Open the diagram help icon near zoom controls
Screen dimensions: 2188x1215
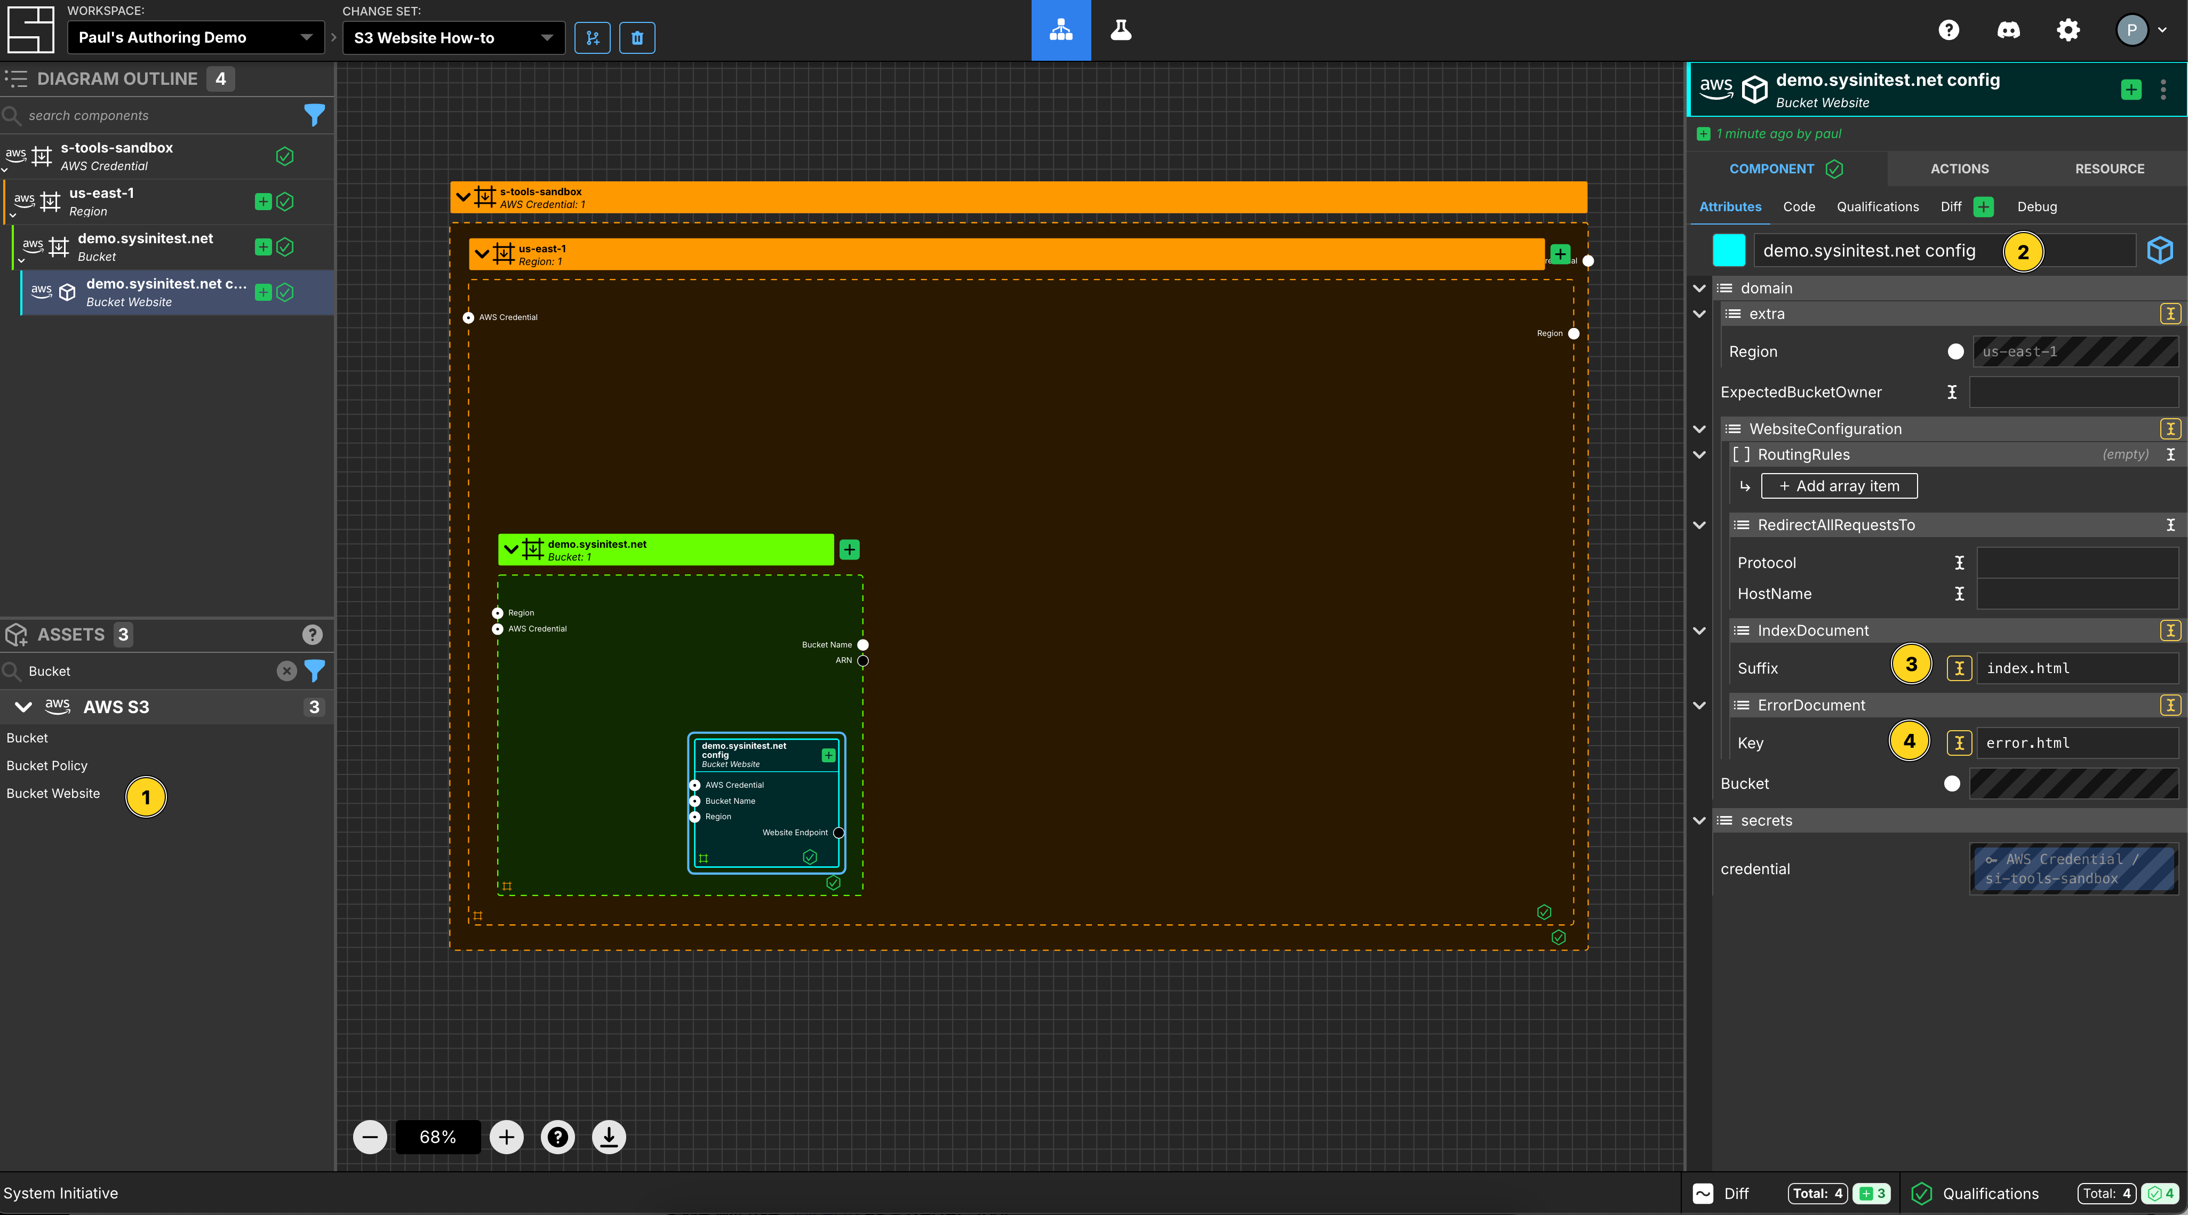click(x=558, y=1137)
